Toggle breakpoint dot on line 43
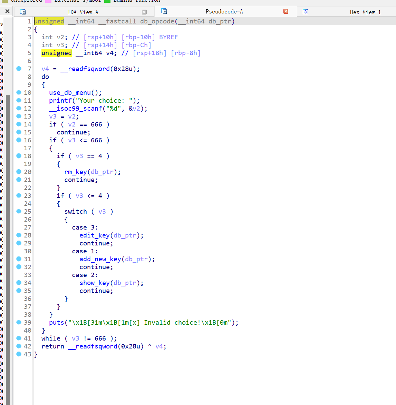 19,354
